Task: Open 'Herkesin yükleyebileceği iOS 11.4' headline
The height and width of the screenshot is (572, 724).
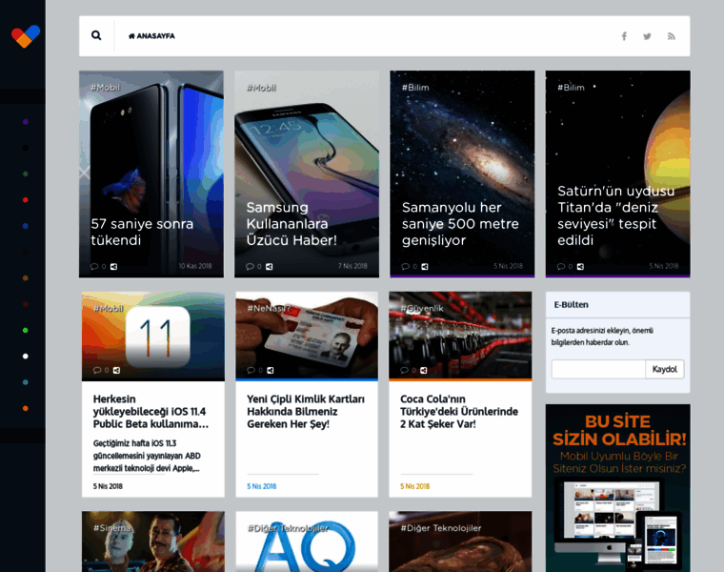Action: pos(151,411)
